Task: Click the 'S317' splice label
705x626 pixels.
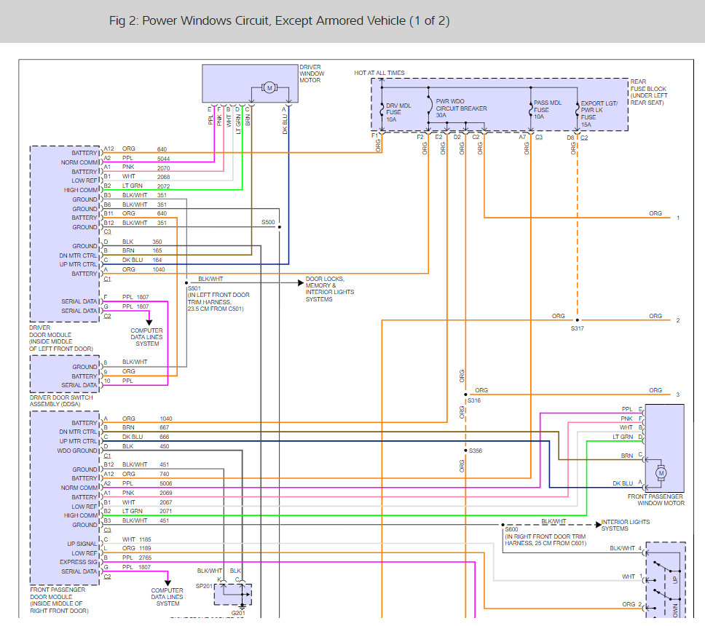Action: coord(578,328)
